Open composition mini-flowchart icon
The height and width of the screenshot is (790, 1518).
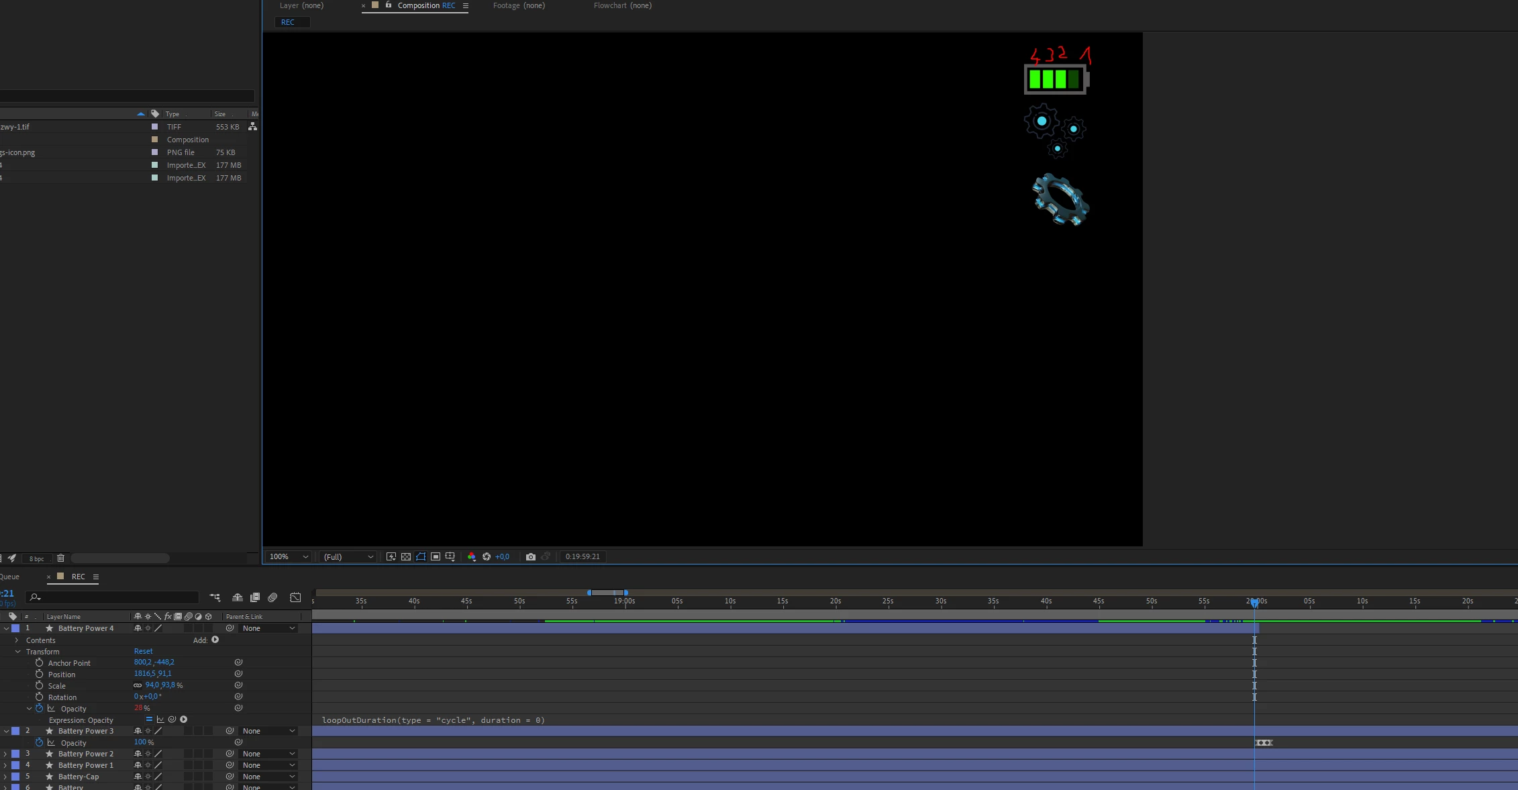(215, 597)
